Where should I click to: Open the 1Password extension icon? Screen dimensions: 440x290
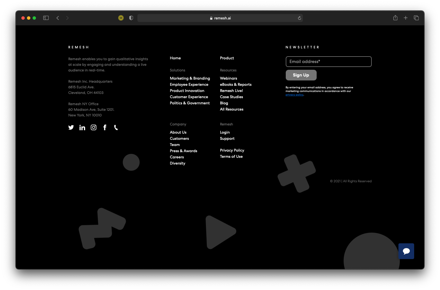[121, 18]
